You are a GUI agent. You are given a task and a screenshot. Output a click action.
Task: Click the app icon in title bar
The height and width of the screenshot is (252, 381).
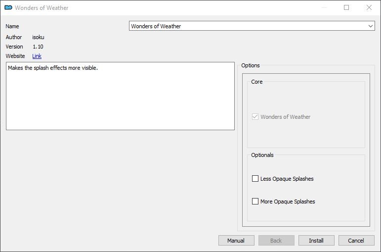coord(8,7)
